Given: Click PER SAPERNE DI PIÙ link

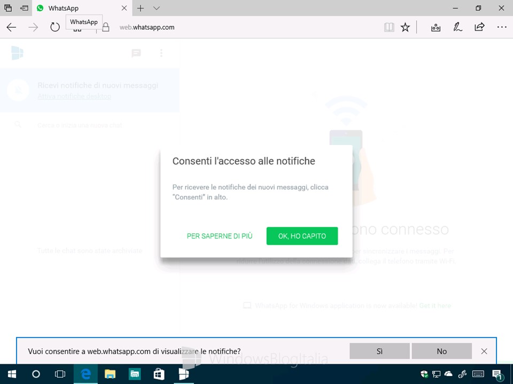Looking at the screenshot, I should 220,236.
